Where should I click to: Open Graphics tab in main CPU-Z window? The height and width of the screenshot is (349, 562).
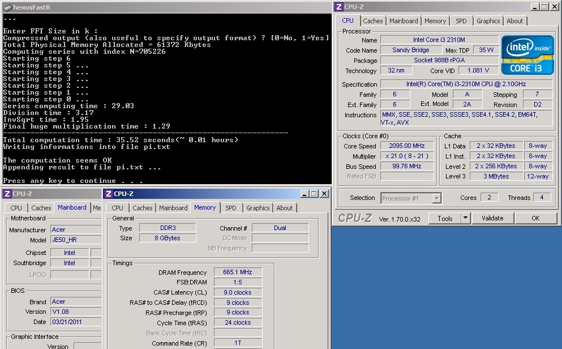click(488, 21)
